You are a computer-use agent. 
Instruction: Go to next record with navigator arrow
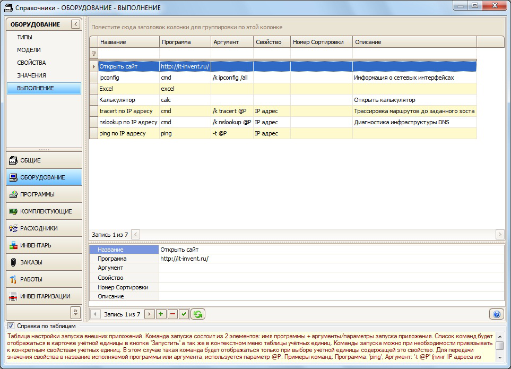pyautogui.click(x=149, y=314)
